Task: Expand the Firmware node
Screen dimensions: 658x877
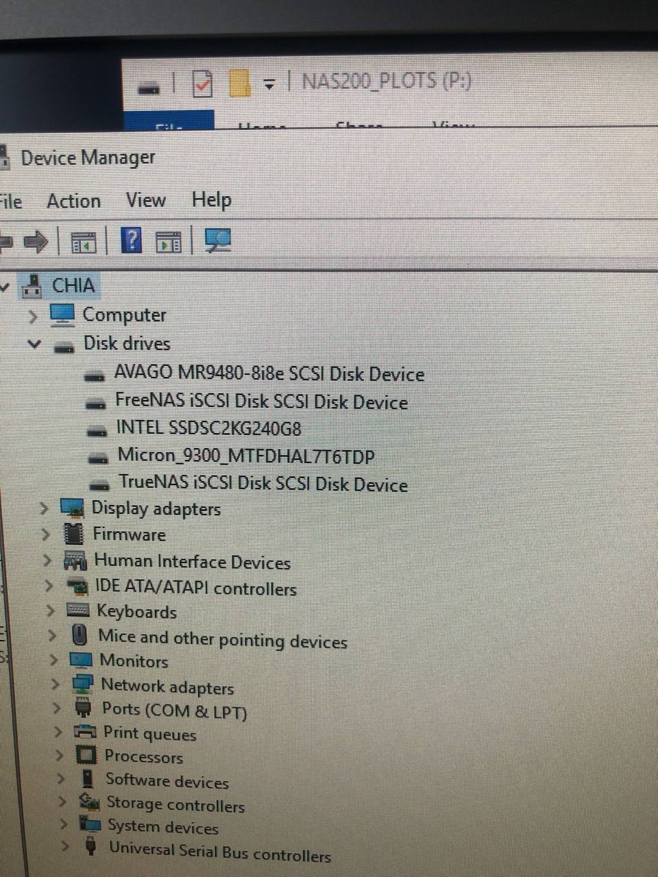Action: (x=46, y=534)
